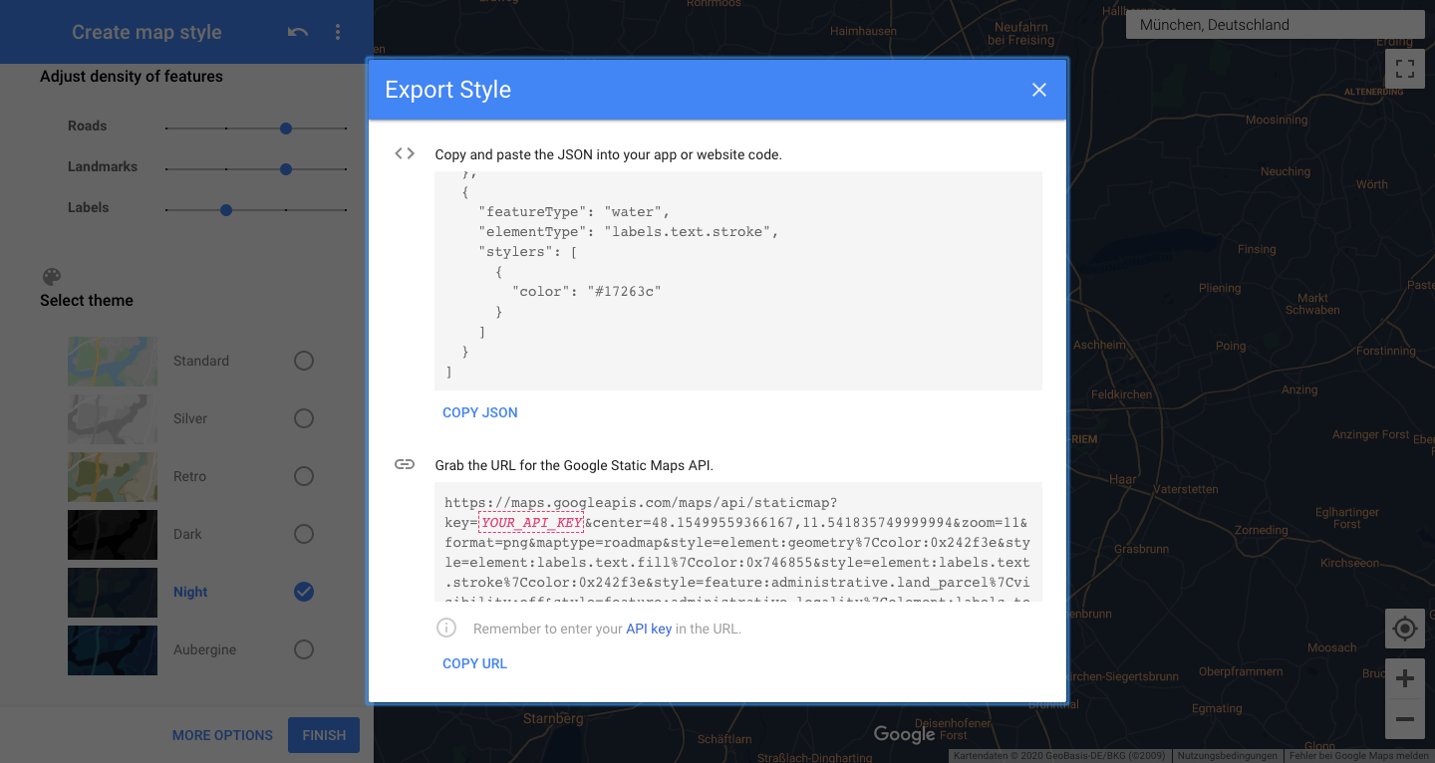Select the Silver theme radio button
The image size is (1435, 763).
pyautogui.click(x=304, y=418)
